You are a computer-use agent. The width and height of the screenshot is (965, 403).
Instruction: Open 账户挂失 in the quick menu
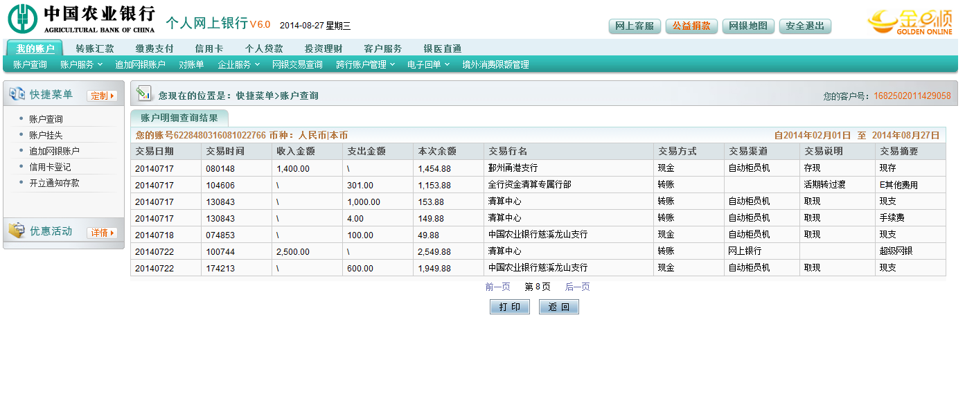(46, 135)
